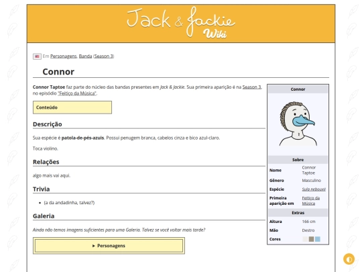362x272 pixels.
Task: Follow the Season 3 breadcrumb link
Action: click(x=104, y=56)
